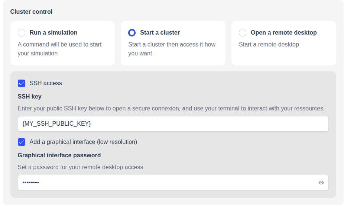The height and width of the screenshot is (206, 344).
Task: Uncheck the SSH access checkbox
Action: point(22,83)
